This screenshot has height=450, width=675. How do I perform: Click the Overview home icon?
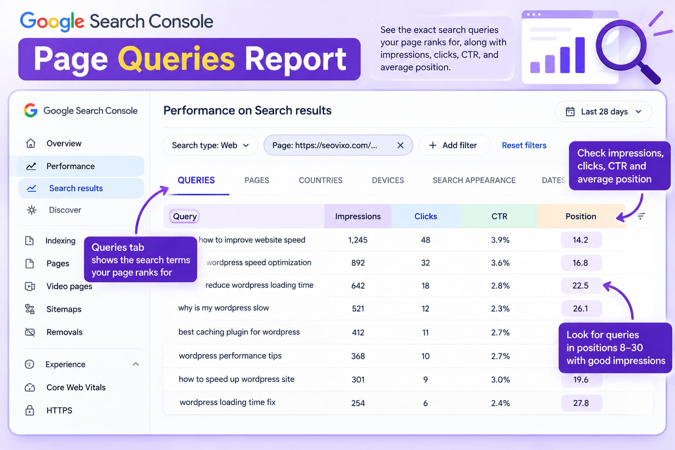tap(31, 143)
